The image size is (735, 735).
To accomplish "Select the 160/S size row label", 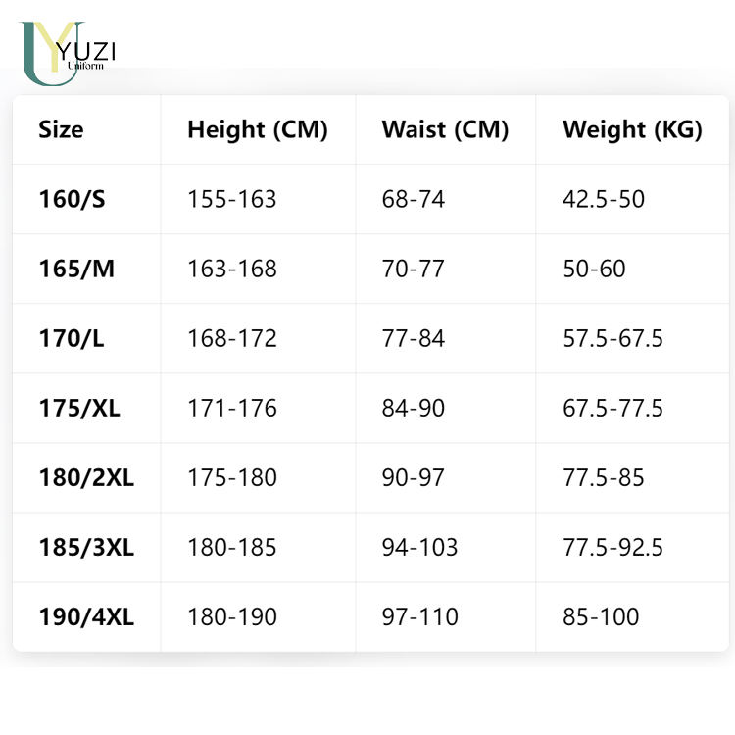I will click(x=73, y=199).
